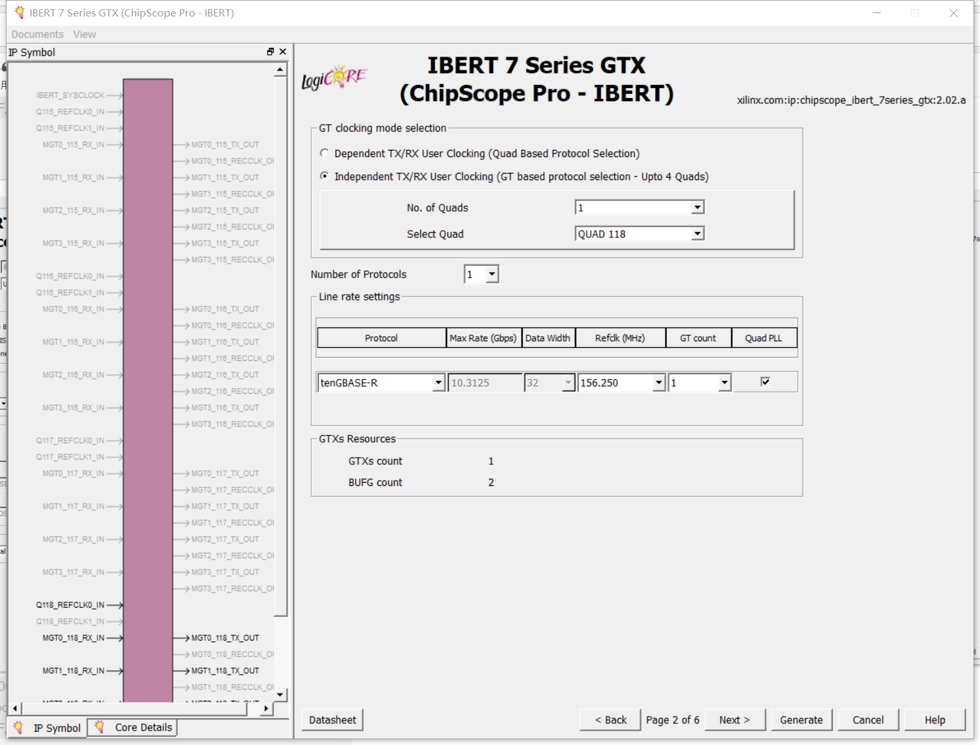Cancel the IBERT configuration
The height and width of the screenshot is (745, 980).
coord(868,720)
